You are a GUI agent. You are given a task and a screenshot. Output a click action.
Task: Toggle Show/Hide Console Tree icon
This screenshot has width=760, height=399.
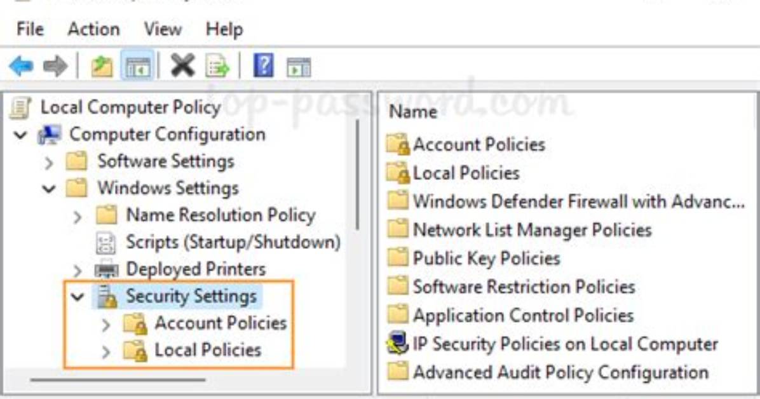pos(138,66)
